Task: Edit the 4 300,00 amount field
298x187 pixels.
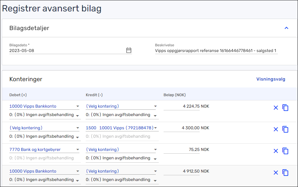Action: point(182,128)
